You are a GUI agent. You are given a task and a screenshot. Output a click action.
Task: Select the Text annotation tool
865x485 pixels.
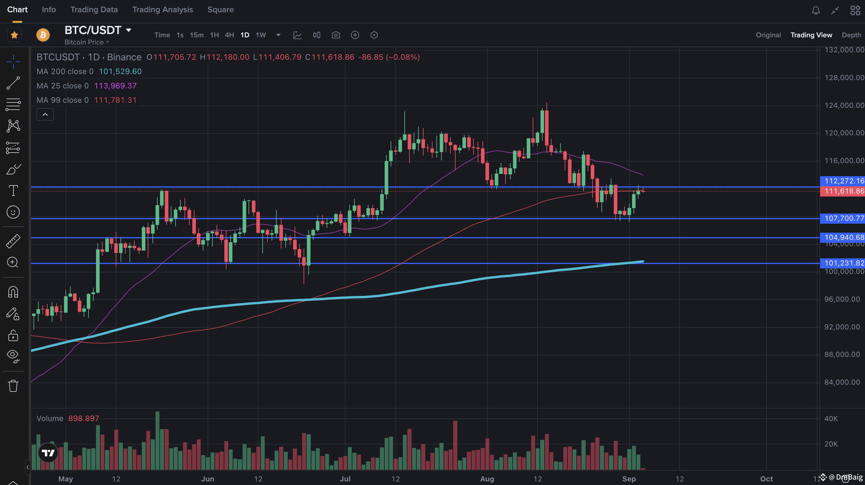click(13, 190)
